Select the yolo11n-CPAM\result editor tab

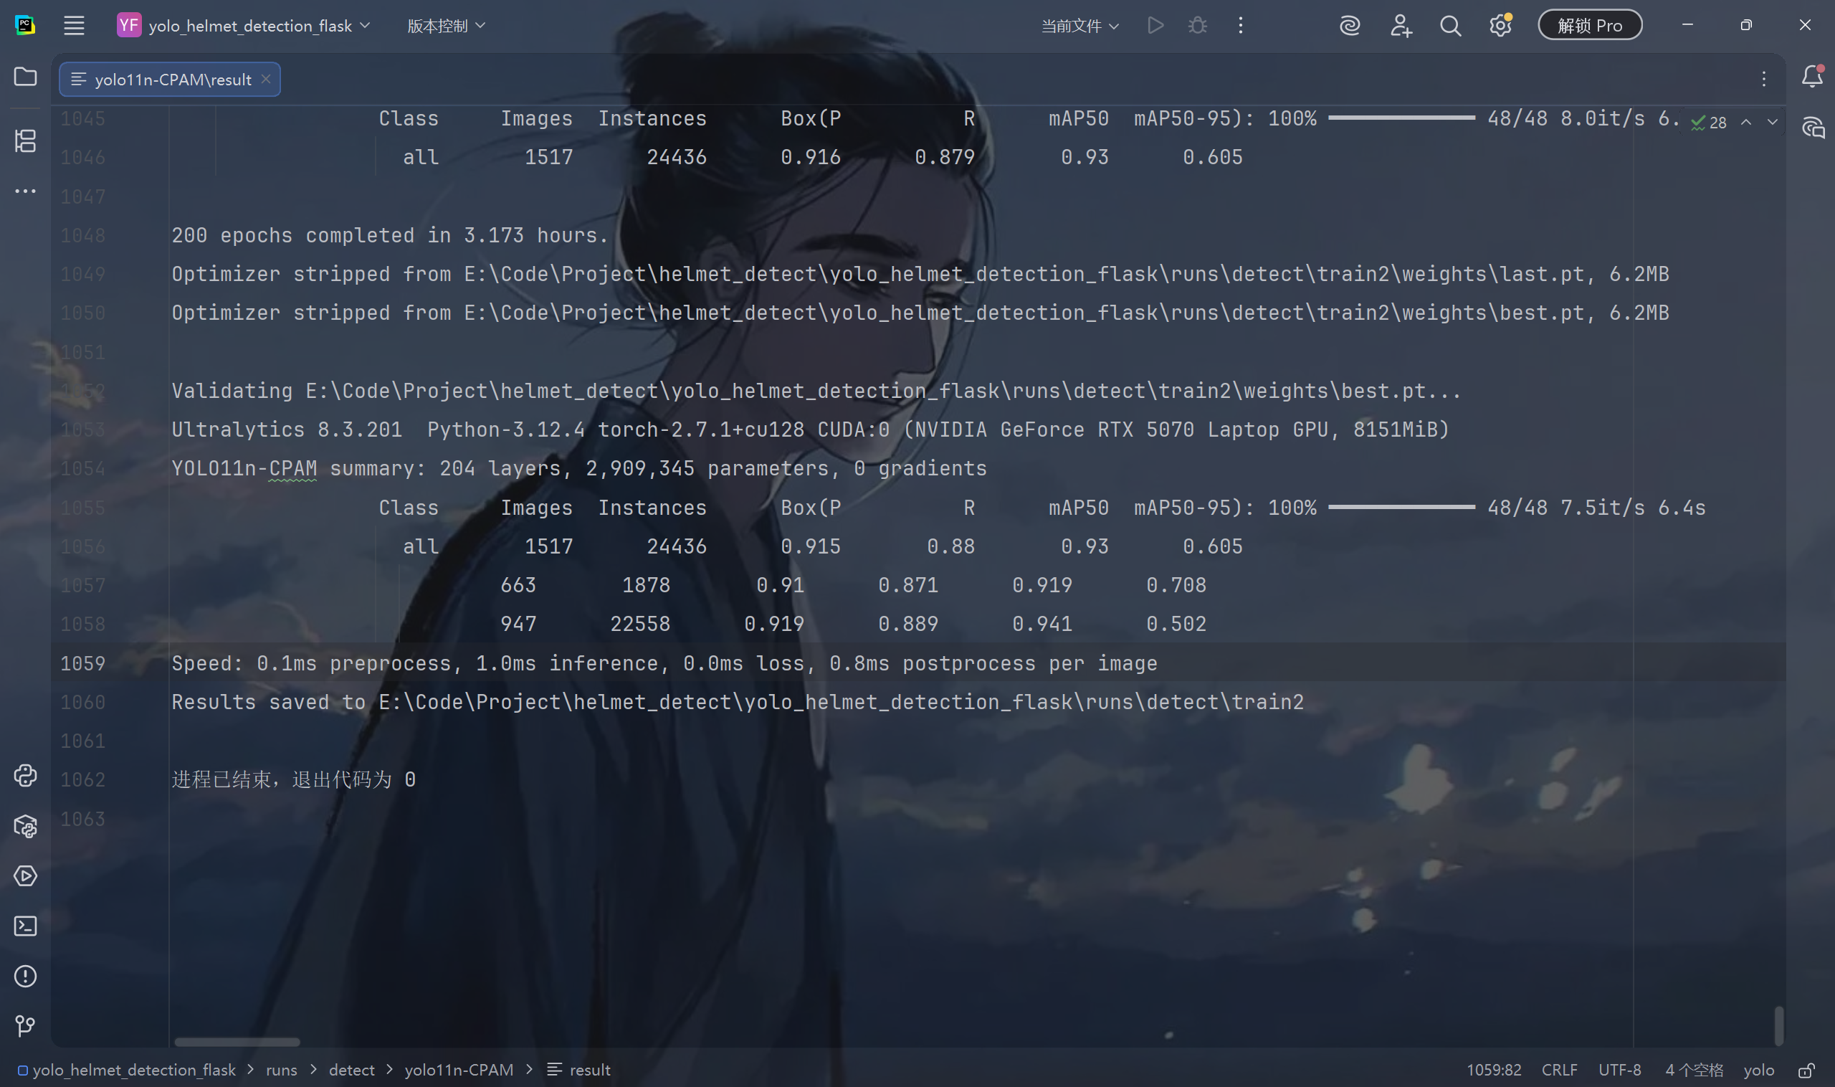pos(170,79)
